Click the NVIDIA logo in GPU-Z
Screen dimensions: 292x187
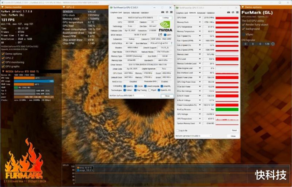[x=165, y=26]
